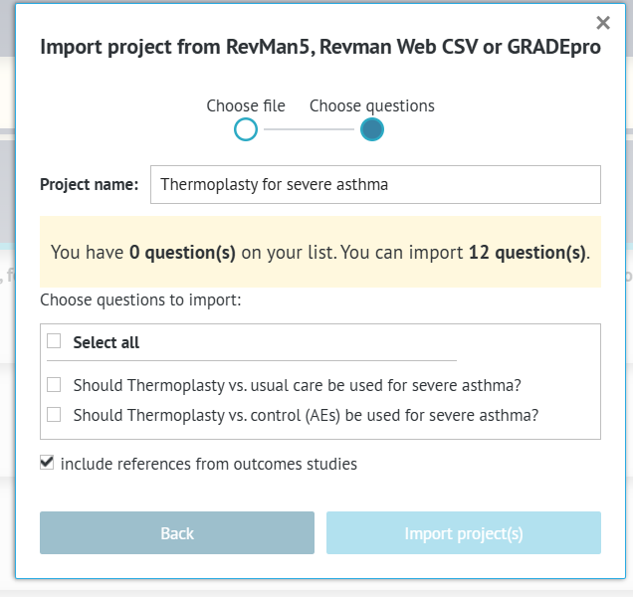Focus the Project name text field
The width and height of the screenshot is (633, 597).
pyautogui.click(x=375, y=184)
